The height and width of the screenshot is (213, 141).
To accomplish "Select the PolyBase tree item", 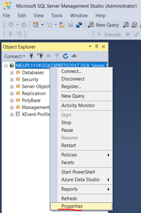I will 31,100.
